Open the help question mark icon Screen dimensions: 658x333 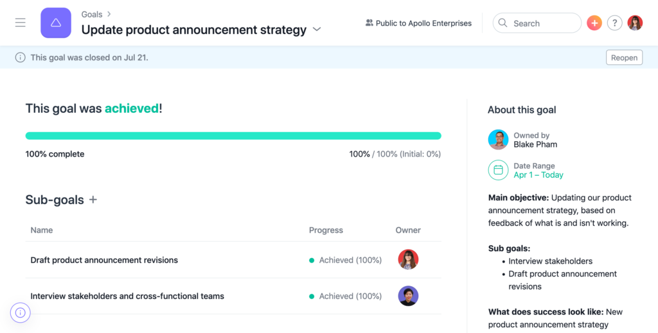pyautogui.click(x=615, y=23)
